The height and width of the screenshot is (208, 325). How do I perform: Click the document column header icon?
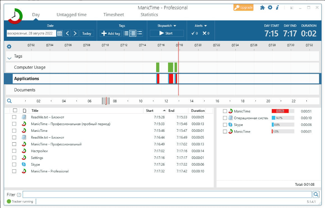pos(25,111)
